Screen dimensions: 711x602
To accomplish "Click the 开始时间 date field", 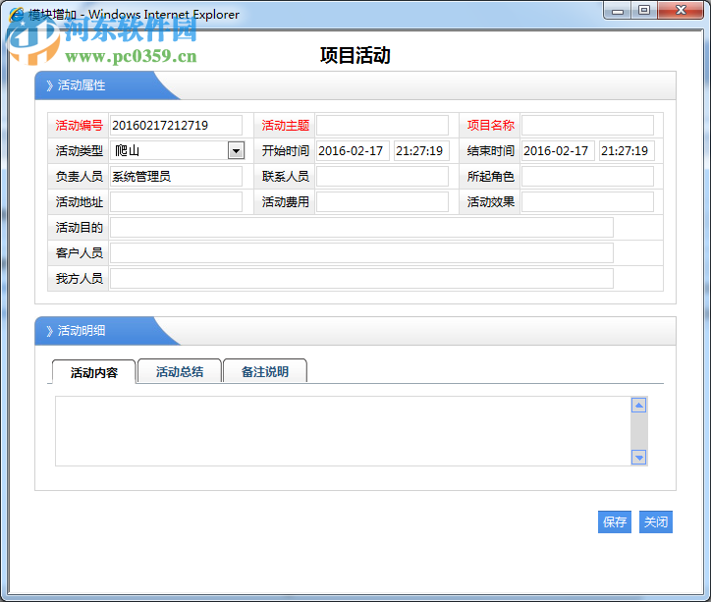I will click(353, 150).
